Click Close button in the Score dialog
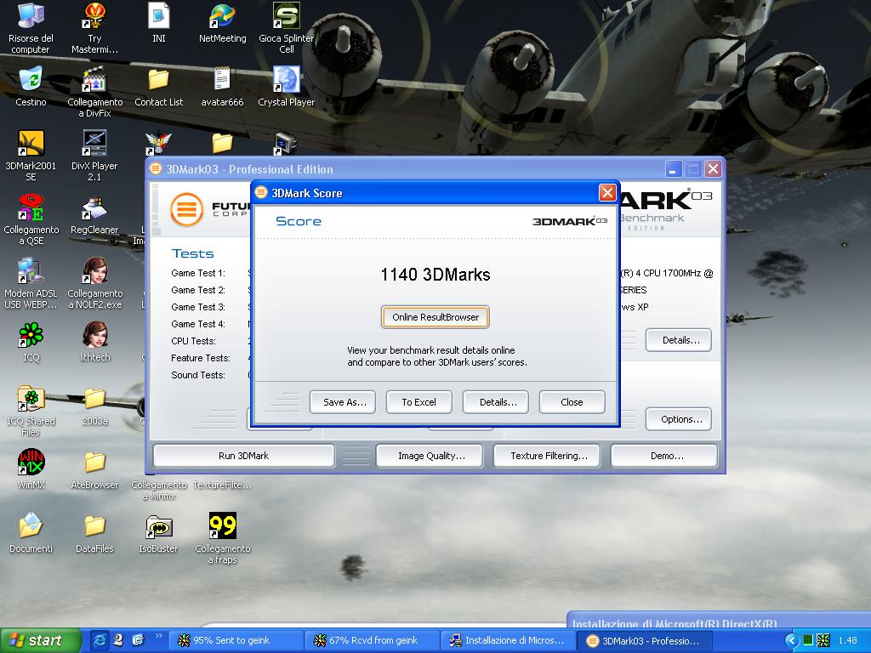This screenshot has height=653, width=871. [572, 402]
